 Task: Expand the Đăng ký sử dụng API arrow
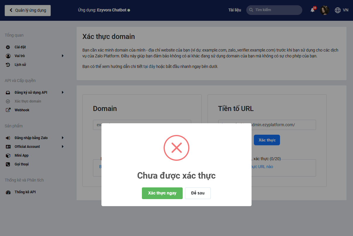pos(63,93)
